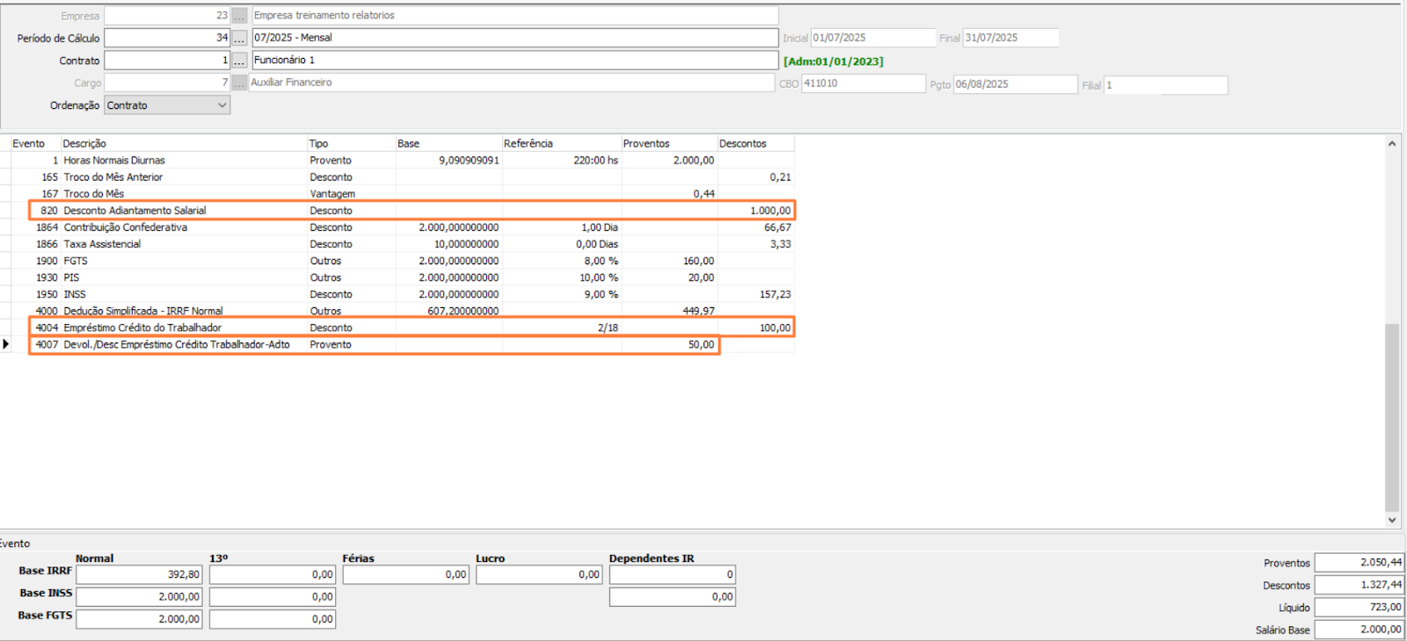
Task: Click the Base column header
Action: point(448,143)
